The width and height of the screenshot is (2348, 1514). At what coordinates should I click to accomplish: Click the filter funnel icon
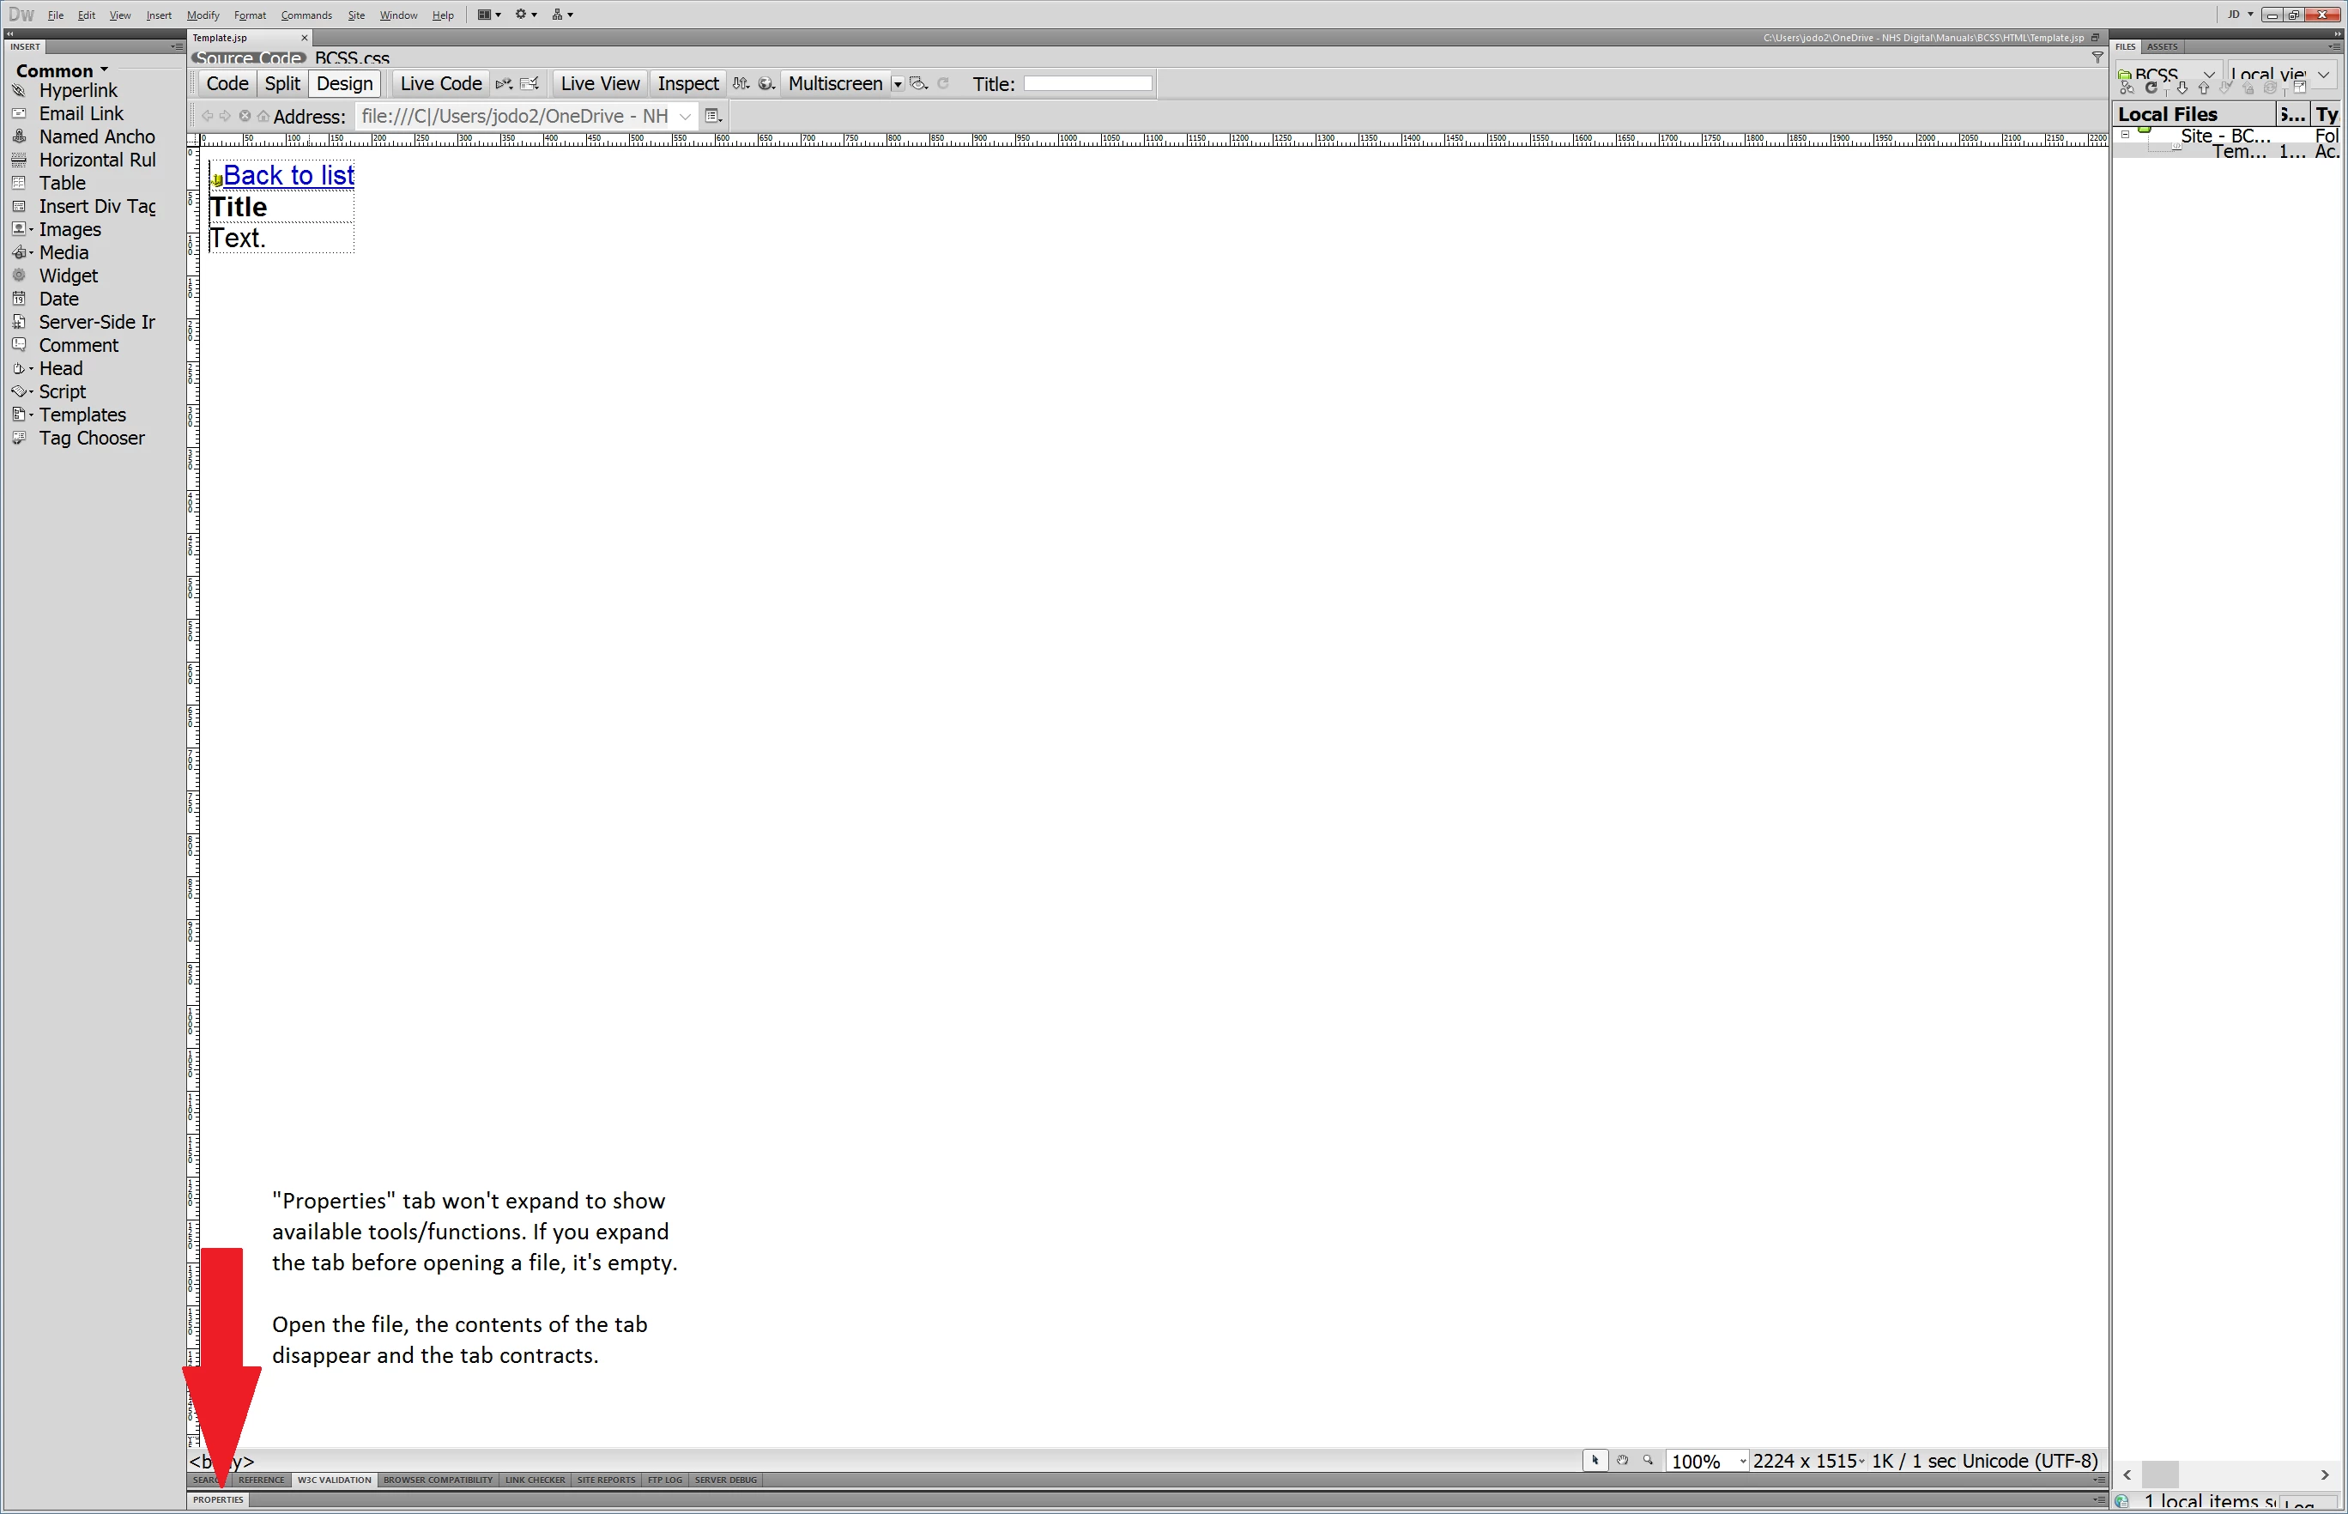coord(2097,58)
